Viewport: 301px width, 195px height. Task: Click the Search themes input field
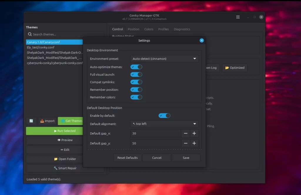coord(65,34)
